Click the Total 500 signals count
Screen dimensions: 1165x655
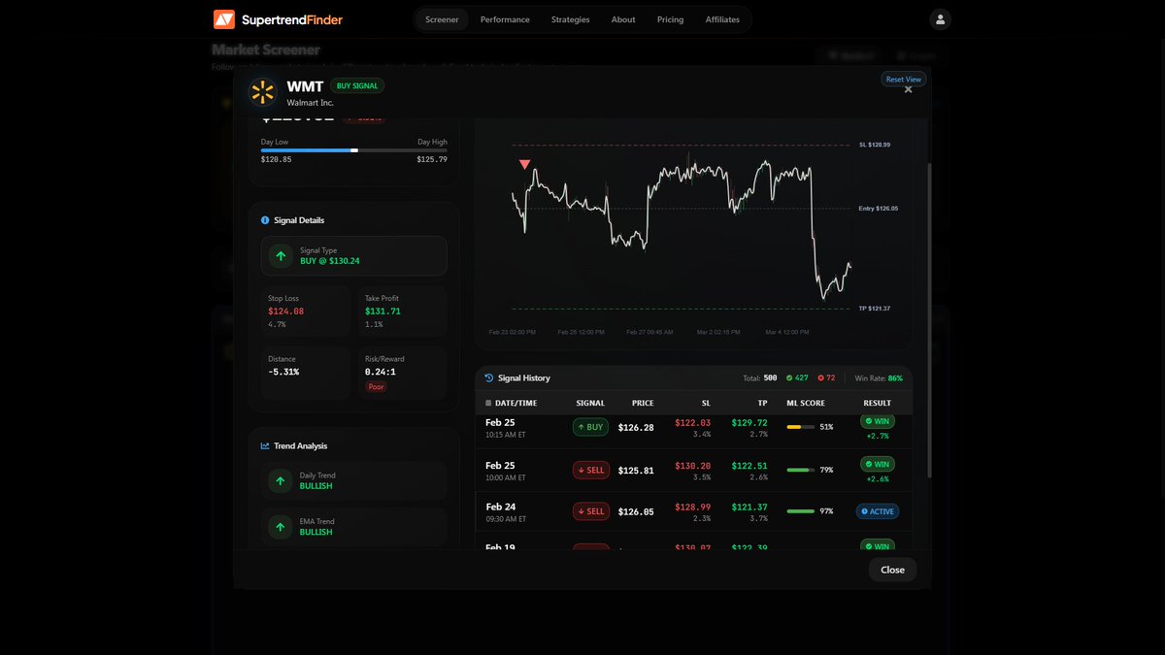[770, 377]
